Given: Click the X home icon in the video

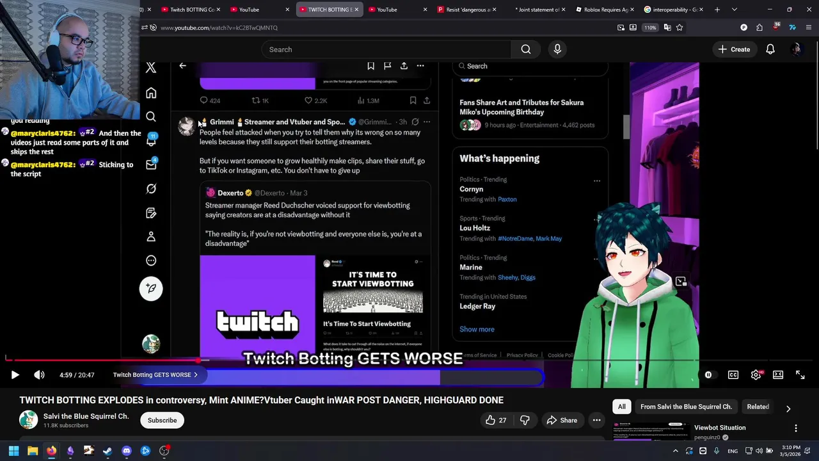Looking at the screenshot, I should click(x=151, y=93).
